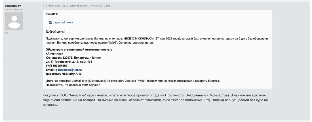Click the line «Директору Чёрному А. В.»
The height and width of the screenshot is (122, 312).
(x=64, y=74)
